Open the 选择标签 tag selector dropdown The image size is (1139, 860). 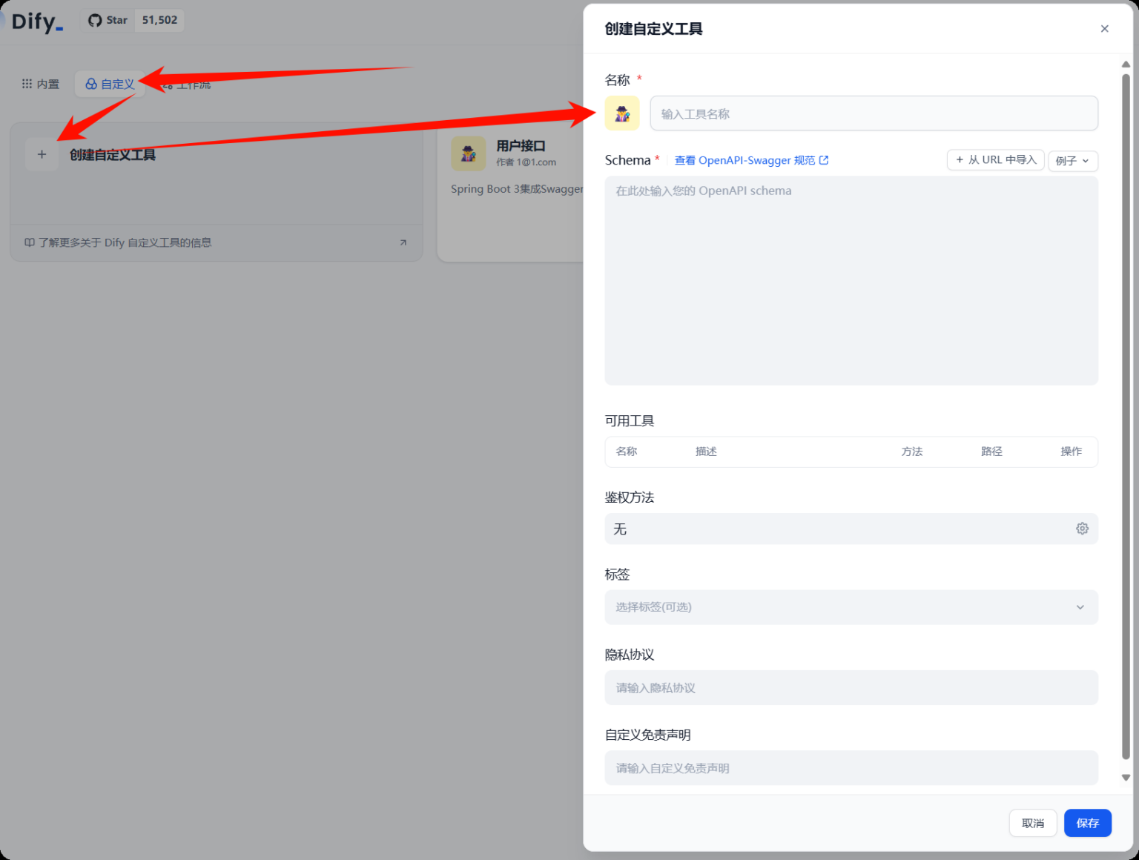pyautogui.click(x=851, y=607)
